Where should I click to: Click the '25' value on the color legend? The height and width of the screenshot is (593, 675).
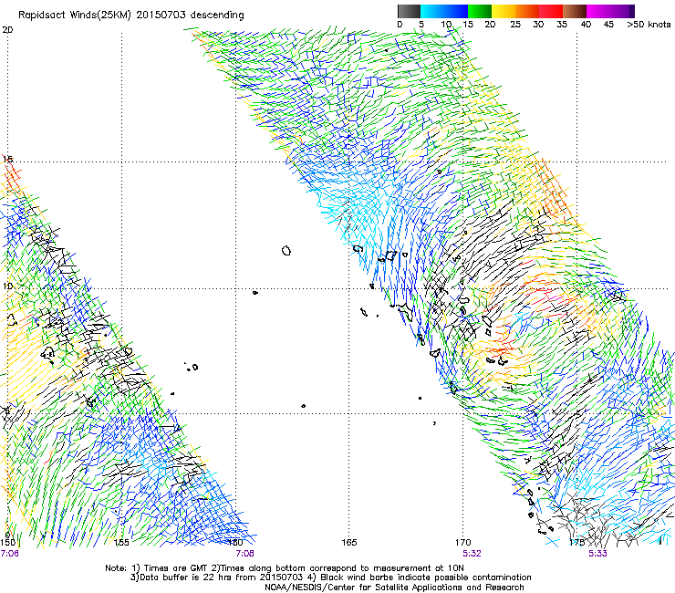515,25
